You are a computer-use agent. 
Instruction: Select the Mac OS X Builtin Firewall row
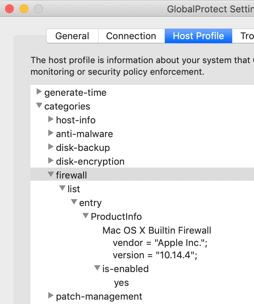click(x=157, y=230)
